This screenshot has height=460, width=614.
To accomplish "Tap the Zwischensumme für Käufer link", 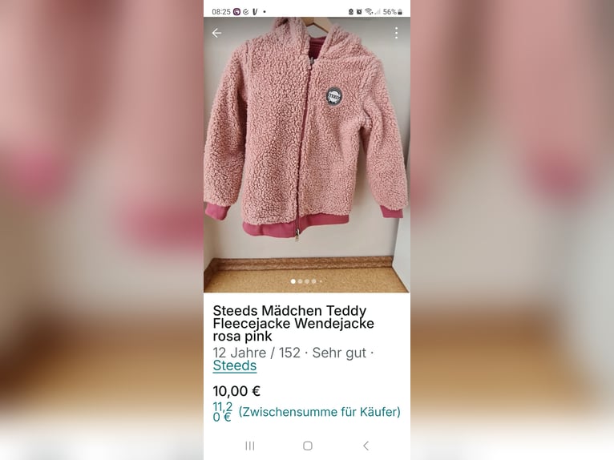I will tap(320, 411).
